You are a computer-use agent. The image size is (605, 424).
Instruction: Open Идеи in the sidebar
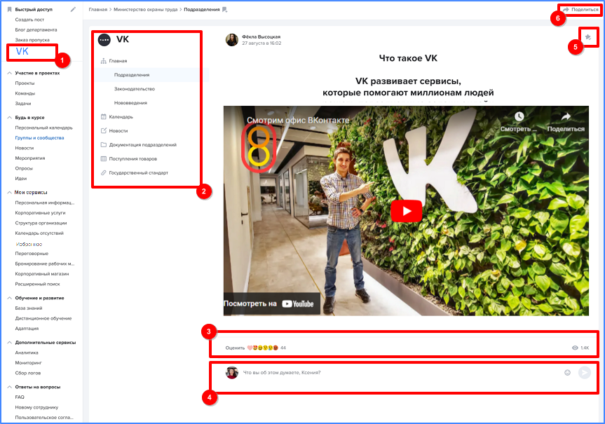[21, 178]
